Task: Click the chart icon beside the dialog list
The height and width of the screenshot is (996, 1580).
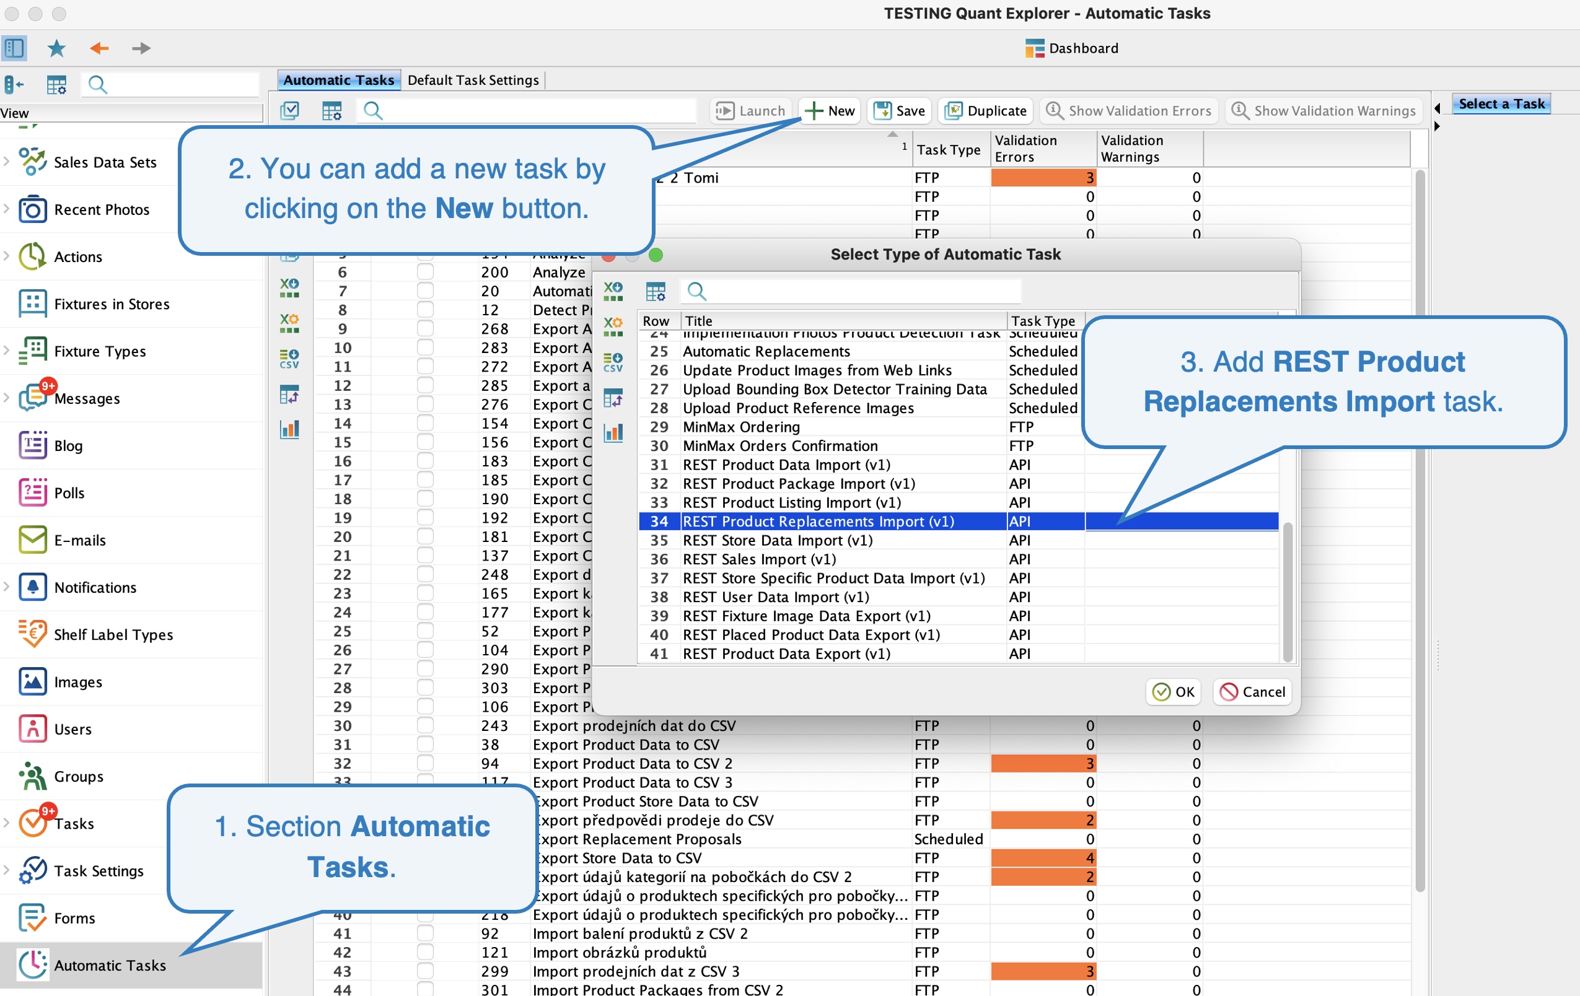Action: pos(613,432)
